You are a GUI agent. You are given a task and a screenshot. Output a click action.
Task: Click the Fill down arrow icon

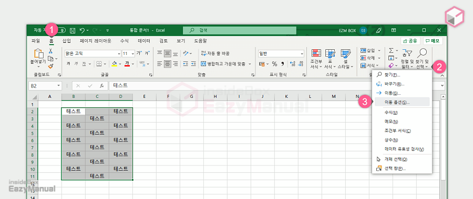tap(391, 58)
